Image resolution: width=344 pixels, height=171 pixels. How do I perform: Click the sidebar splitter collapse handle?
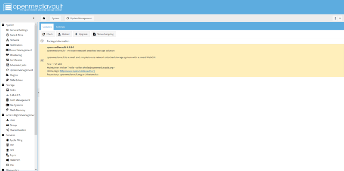(x=39, y=93)
